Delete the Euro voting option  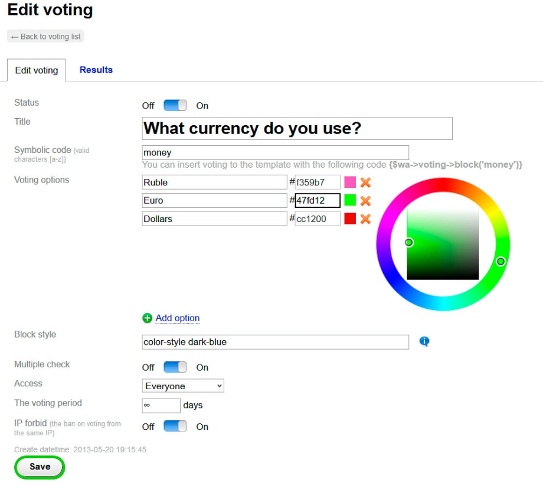[x=365, y=201]
